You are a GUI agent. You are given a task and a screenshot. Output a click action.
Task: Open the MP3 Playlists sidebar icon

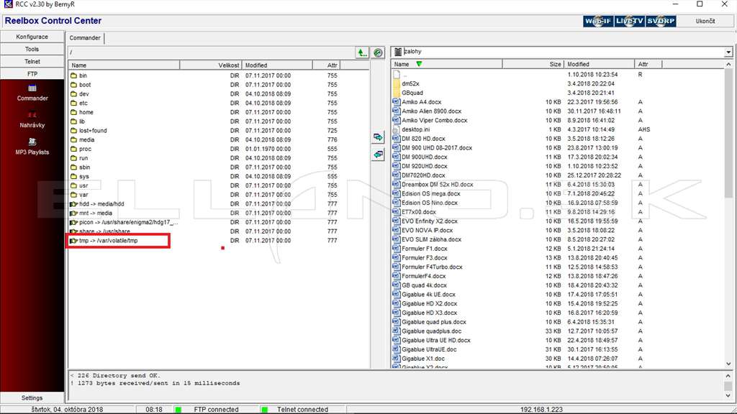click(32, 142)
